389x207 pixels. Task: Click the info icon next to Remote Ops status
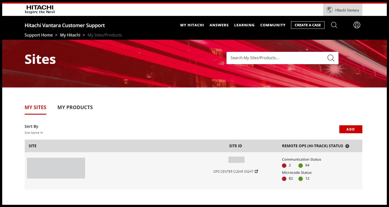tap(347, 146)
